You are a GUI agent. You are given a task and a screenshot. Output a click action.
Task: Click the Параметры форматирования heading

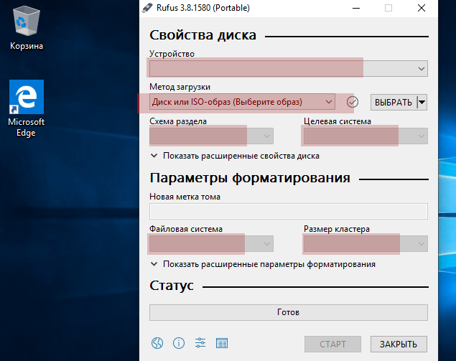[x=250, y=178]
